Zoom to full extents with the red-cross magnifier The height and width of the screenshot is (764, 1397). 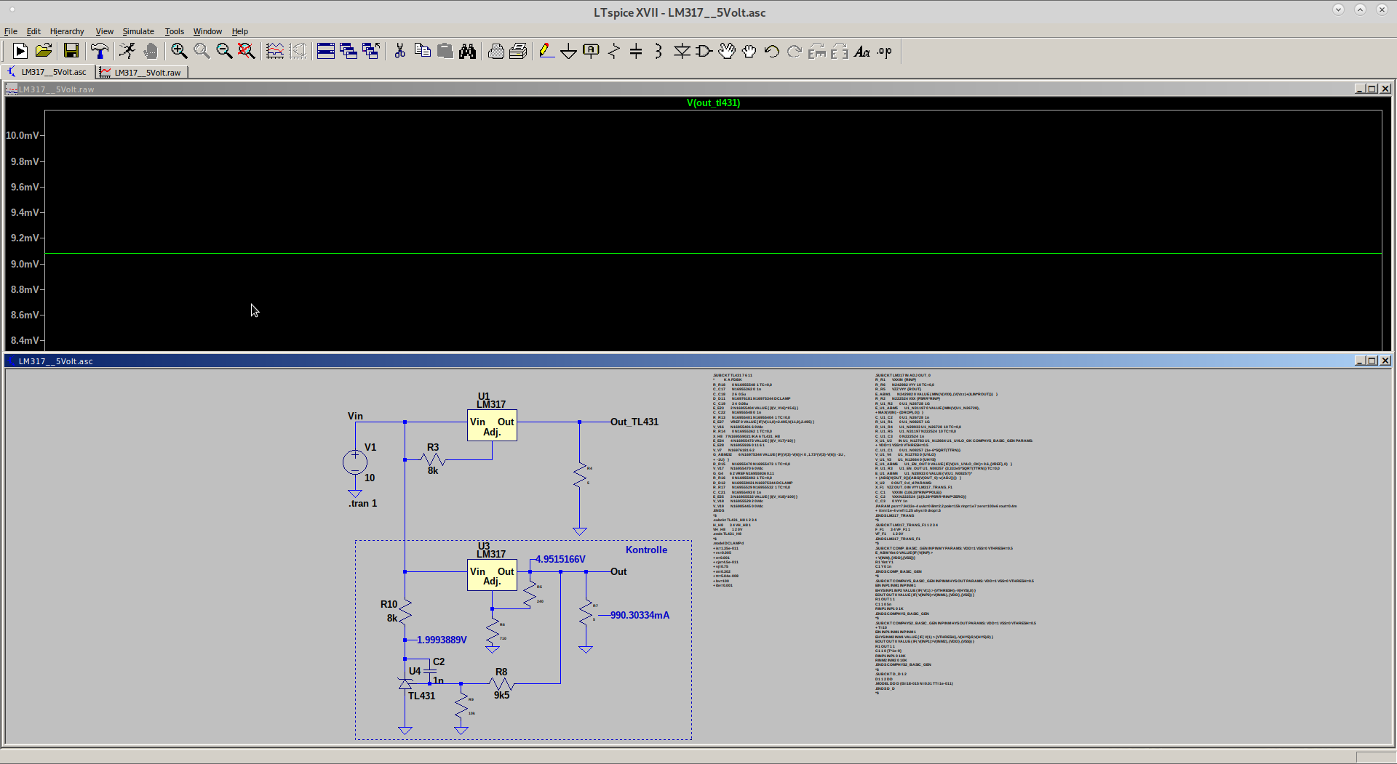[x=247, y=51]
